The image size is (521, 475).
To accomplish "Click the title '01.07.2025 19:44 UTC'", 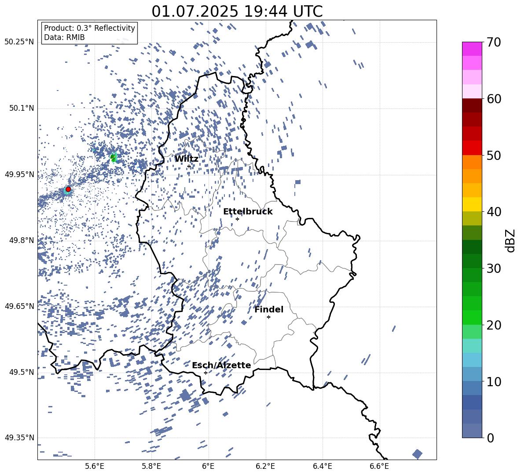I will [x=237, y=11].
